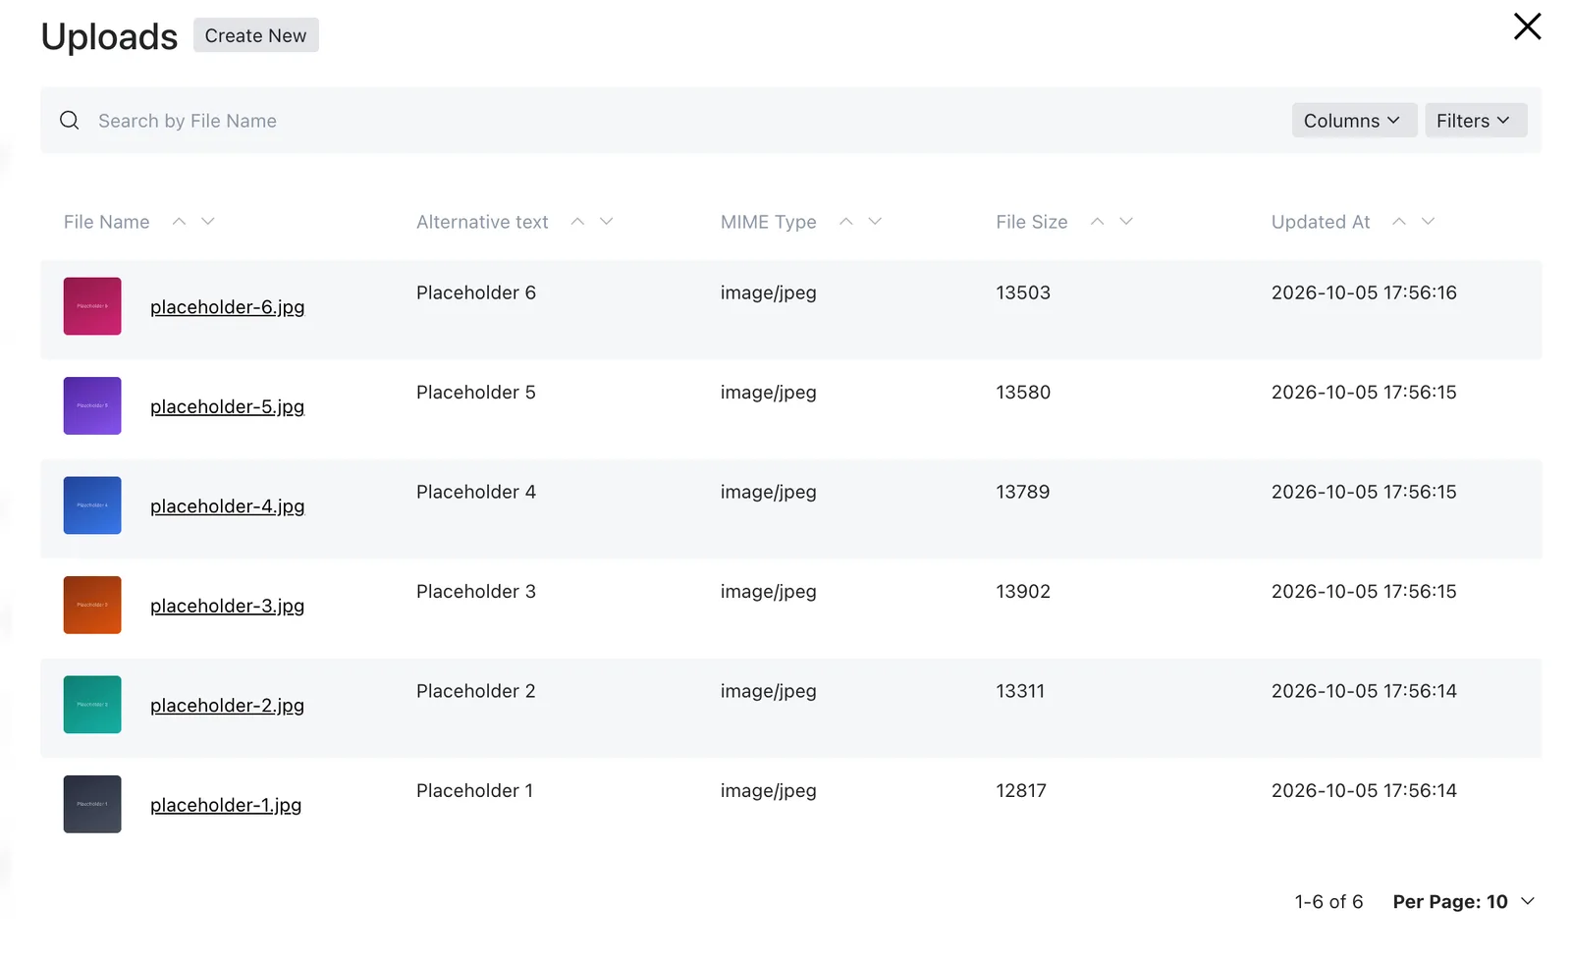The height and width of the screenshot is (956, 1571).
Task: Open placeholder-1.jpg link
Action: 226,805
